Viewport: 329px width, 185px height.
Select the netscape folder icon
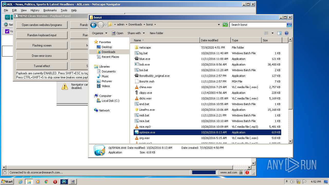[x=137, y=48]
